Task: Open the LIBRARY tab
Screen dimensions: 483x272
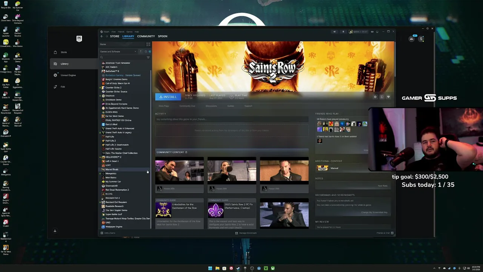Action: pyautogui.click(x=128, y=36)
